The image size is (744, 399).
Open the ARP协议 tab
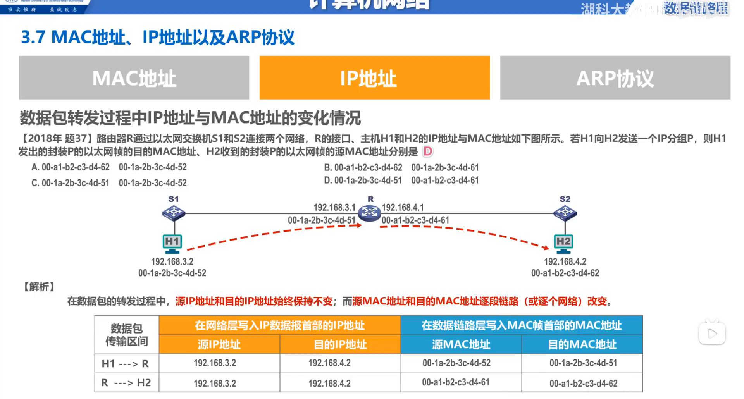(x=615, y=78)
